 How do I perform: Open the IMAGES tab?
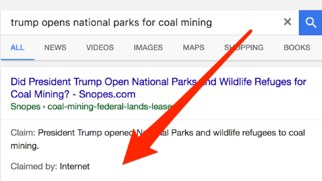(x=148, y=48)
